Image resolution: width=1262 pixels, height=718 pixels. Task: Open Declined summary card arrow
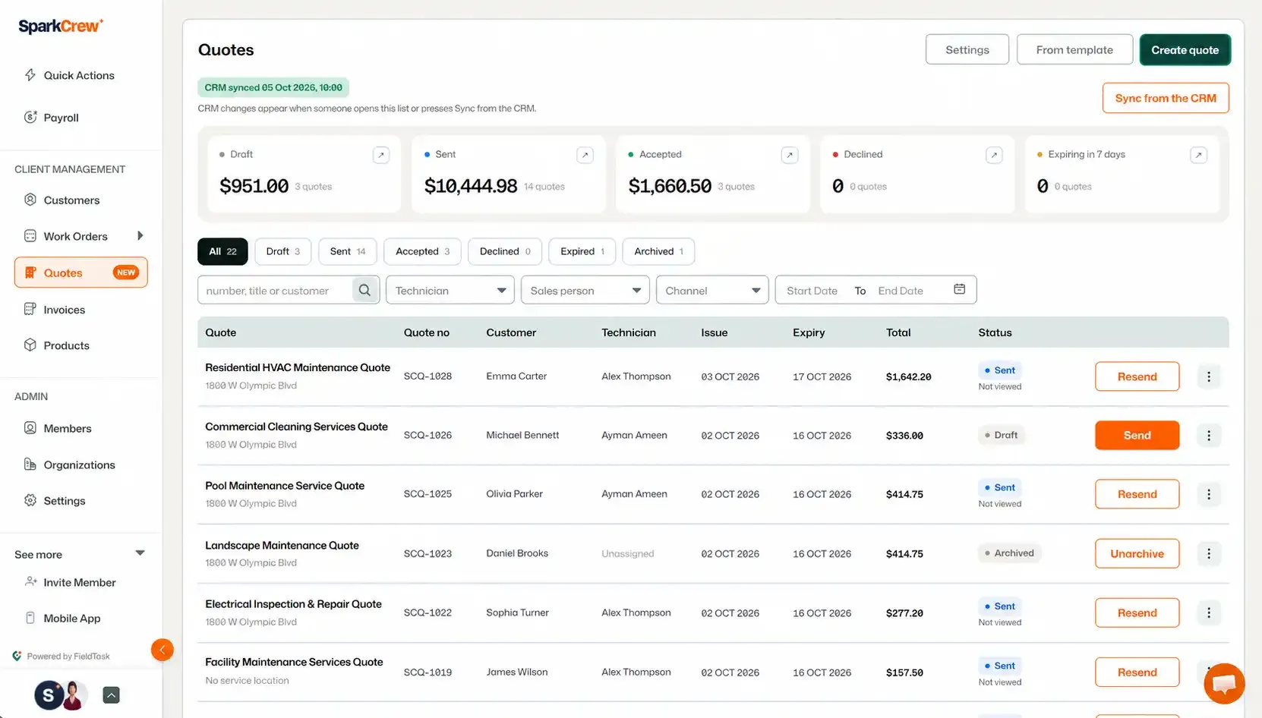[993, 155]
